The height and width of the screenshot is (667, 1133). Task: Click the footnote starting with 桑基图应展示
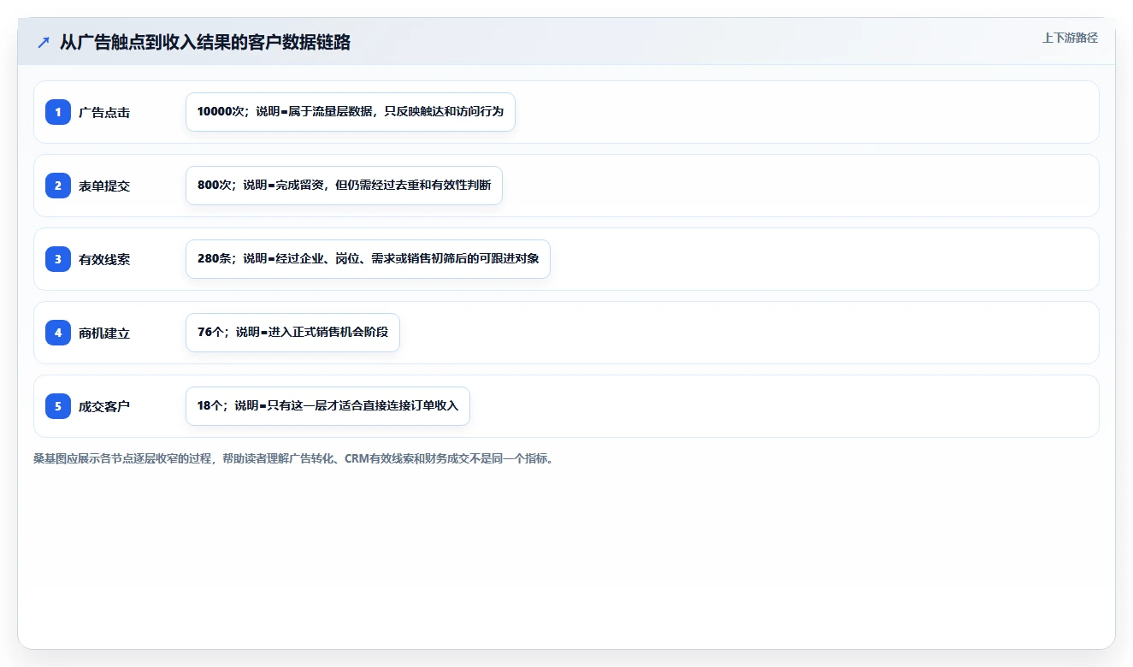[293, 459]
